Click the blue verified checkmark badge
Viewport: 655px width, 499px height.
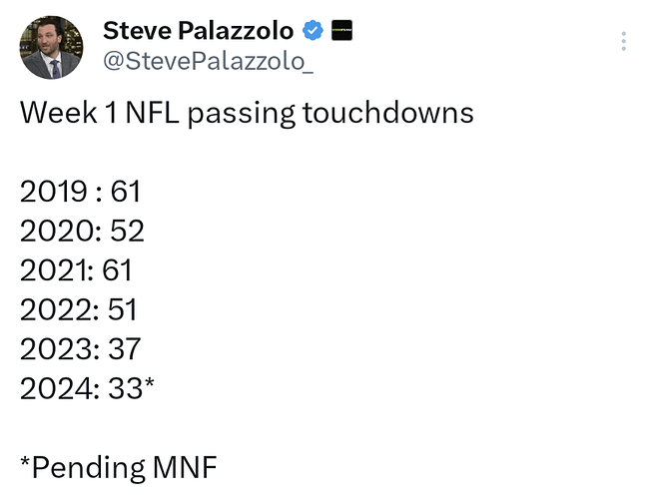click(313, 31)
